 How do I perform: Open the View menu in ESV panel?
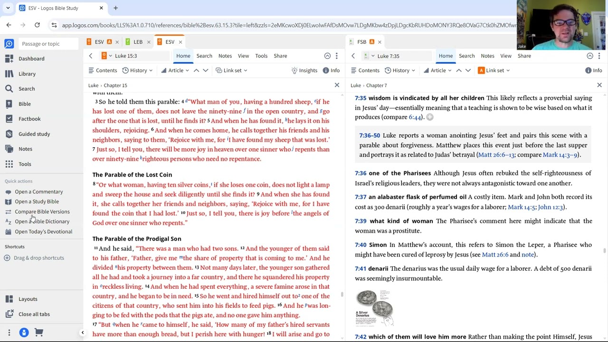coord(243,56)
